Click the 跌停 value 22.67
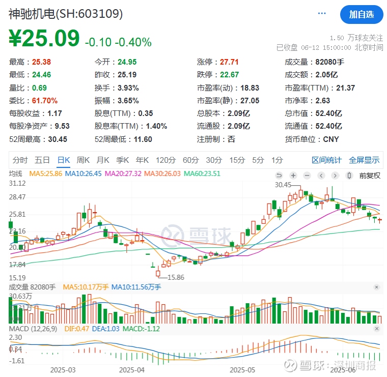Viewport: 387px width, 377px height. [x=229, y=75]
